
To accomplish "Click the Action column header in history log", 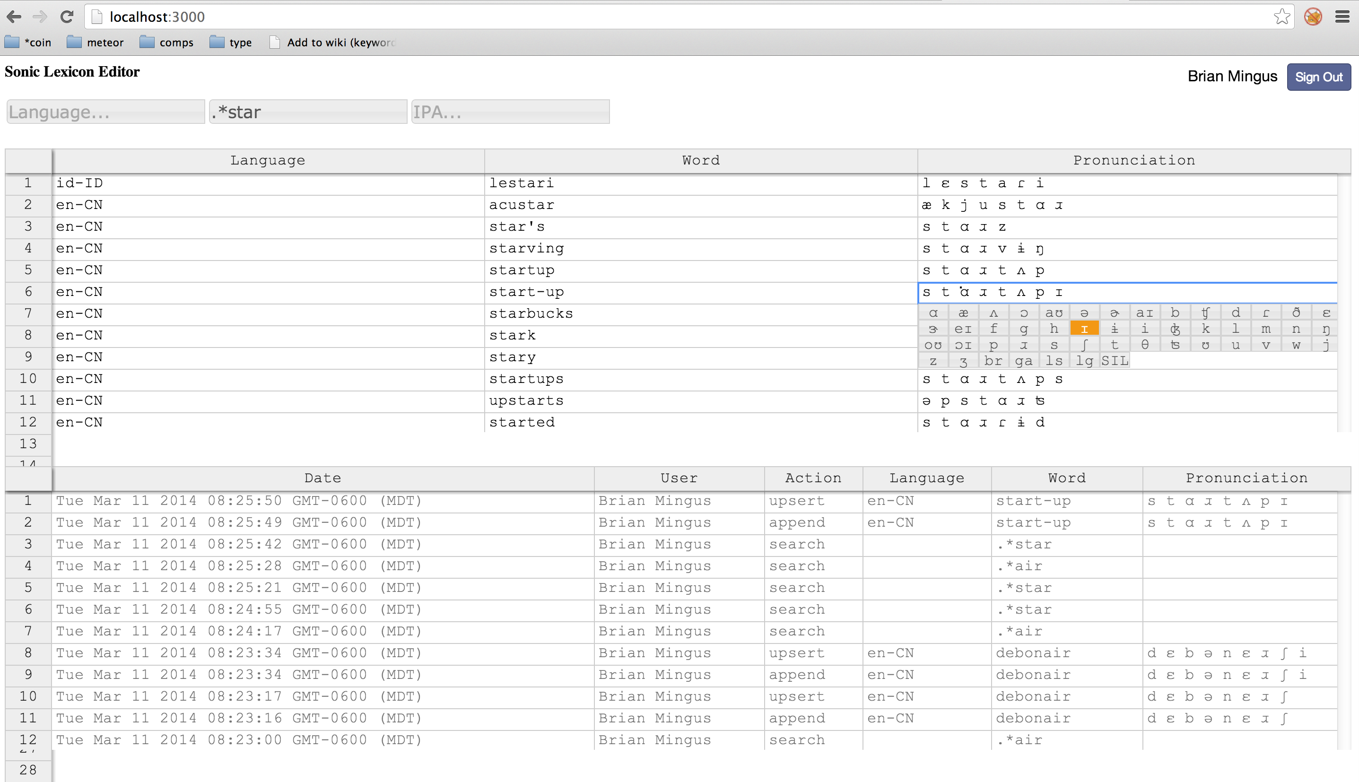I will point(813,478).
